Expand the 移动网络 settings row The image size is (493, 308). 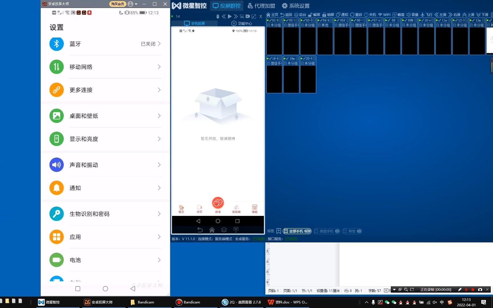tap(105, 67)
